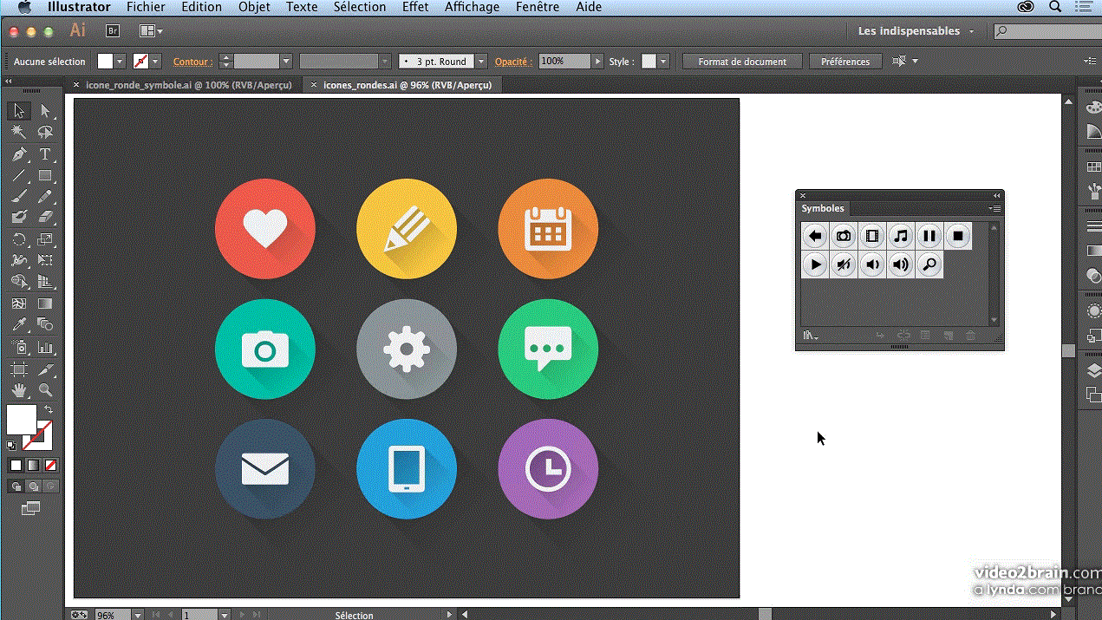The image size is (1102, 620).
Task: Expand the stroke weight dropdown
Action: [285, 62]
